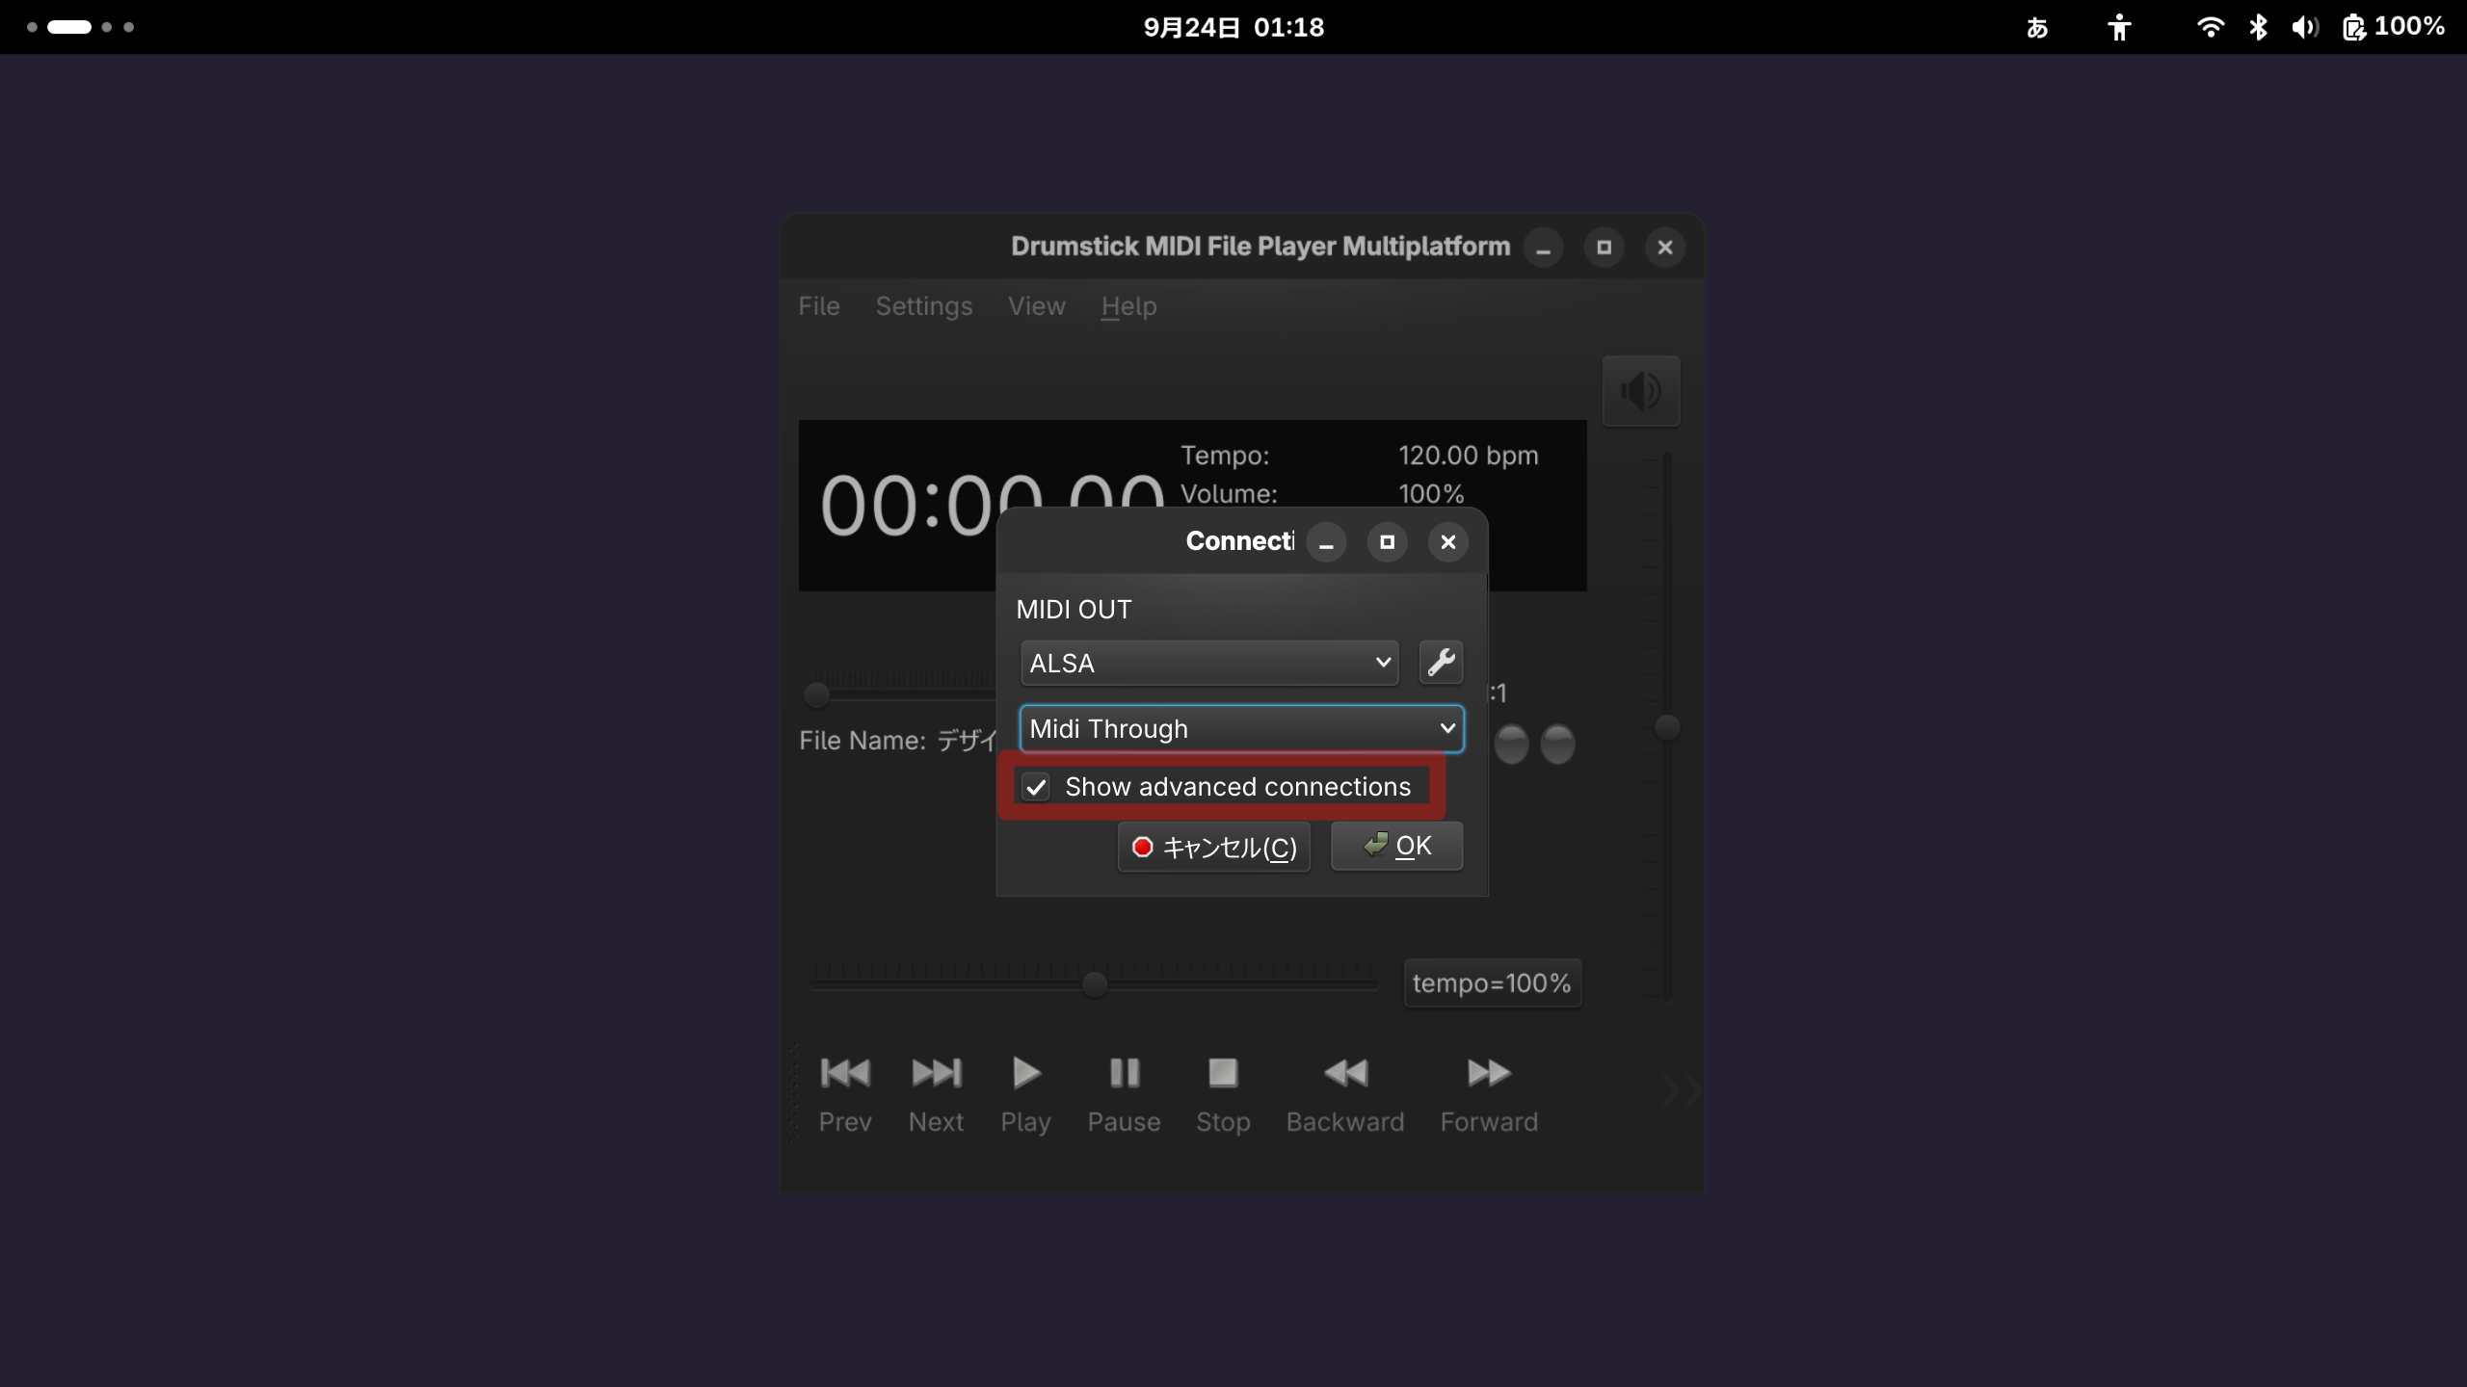This screenshot has width=2467, height=1387.
Task: Maximize the Connections dialog
Action: tap(1387, 542)
